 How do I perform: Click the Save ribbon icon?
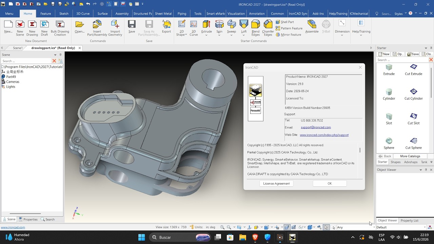(x=132, y=24)
